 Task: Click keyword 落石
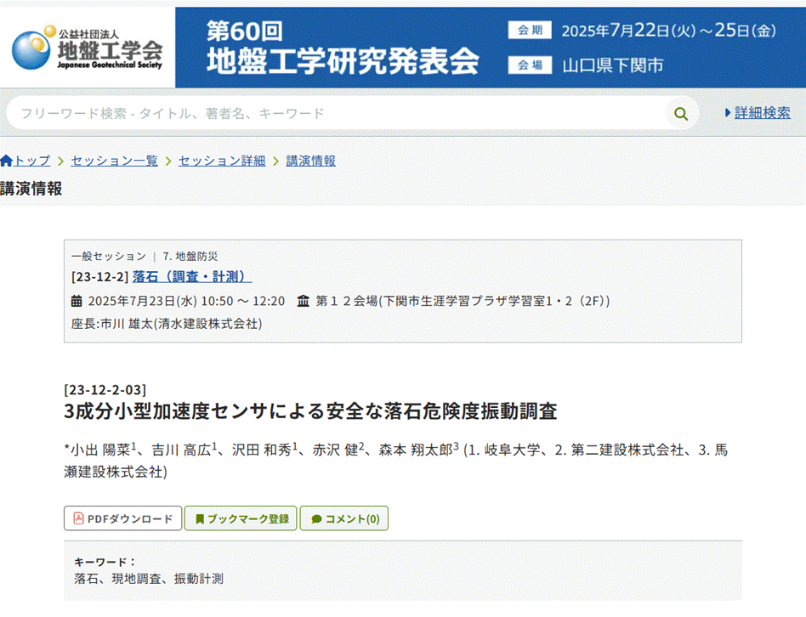click(x=86, y=579)
